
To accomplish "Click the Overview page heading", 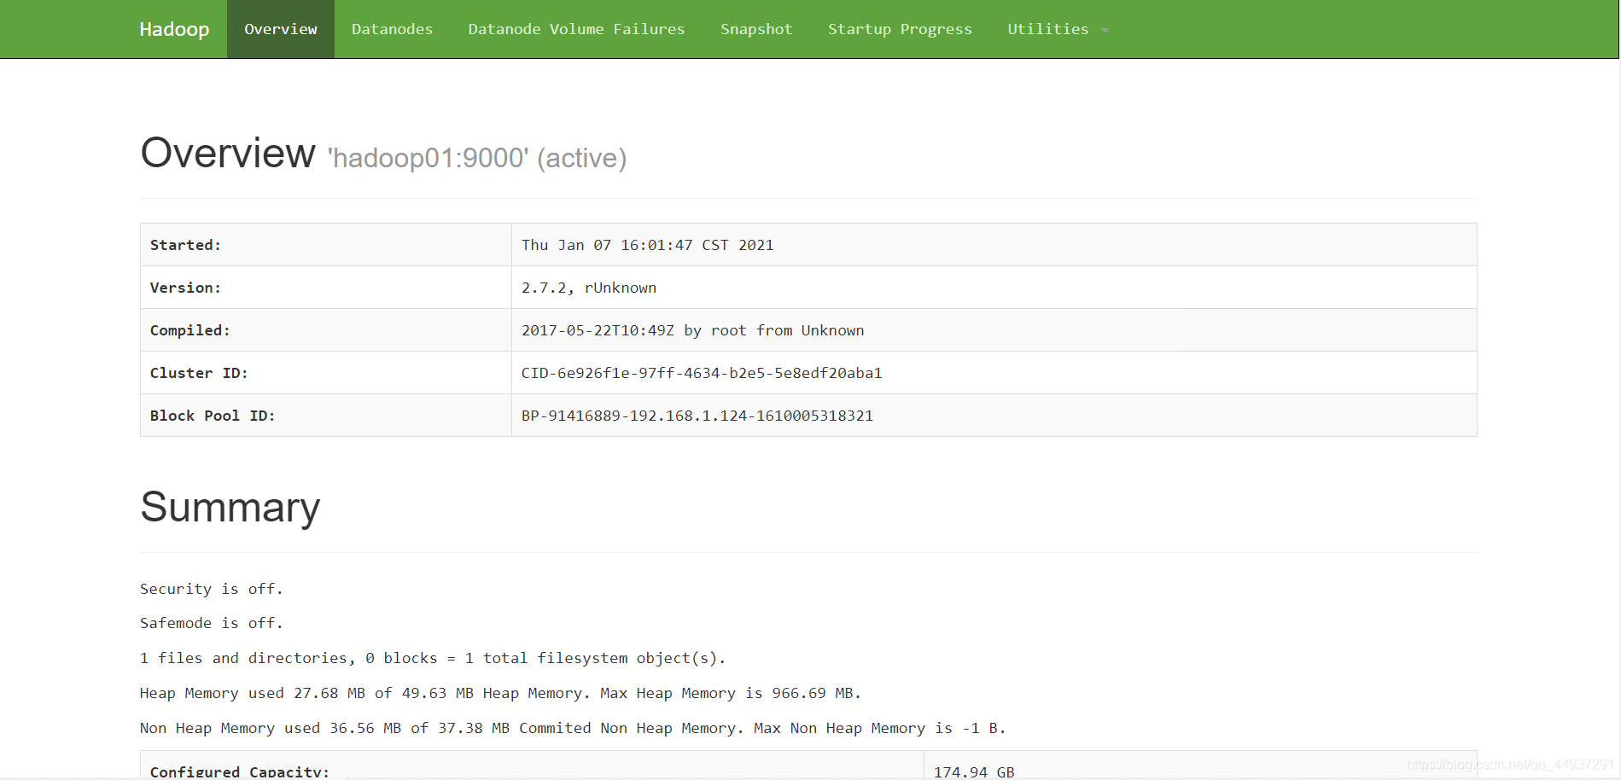I will [228, 153].
